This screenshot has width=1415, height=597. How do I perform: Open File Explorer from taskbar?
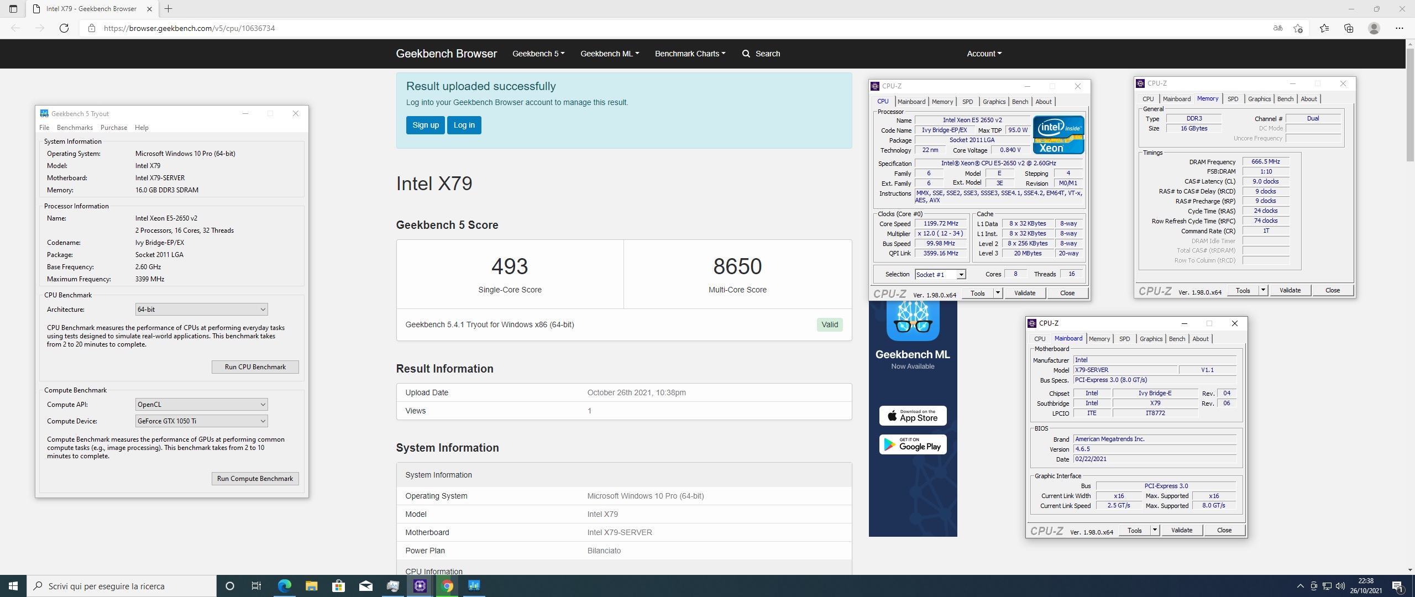click(x=311, y=586)
